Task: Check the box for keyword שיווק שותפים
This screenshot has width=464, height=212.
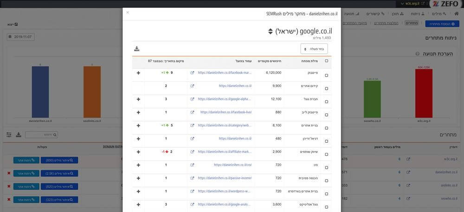Action: click(x=326, y=154)
